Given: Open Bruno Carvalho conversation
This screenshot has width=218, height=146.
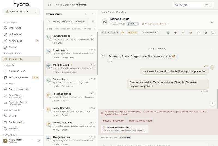Looking at the screenshot, I should pos(70,111).
